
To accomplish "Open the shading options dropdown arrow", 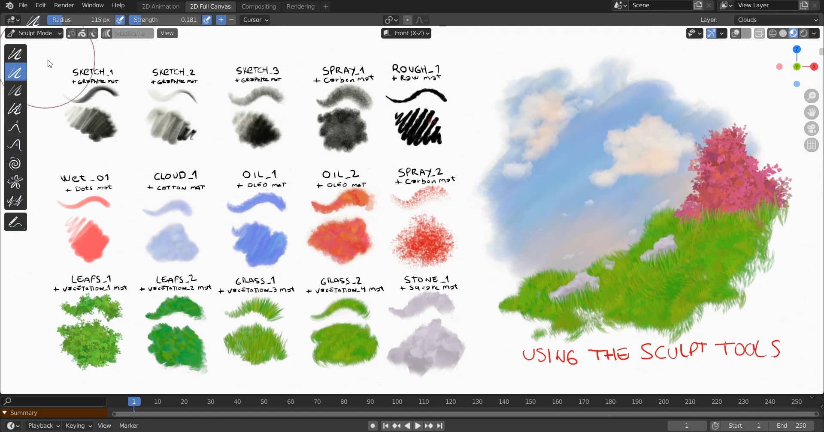I will pos(814,33).
